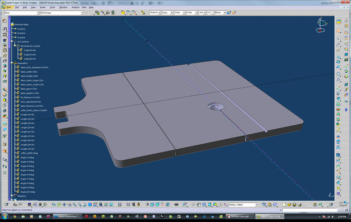351x222 pixels.
Task: Switch to Adobe Photoshop via the taskbar
Action: point(68,217)
